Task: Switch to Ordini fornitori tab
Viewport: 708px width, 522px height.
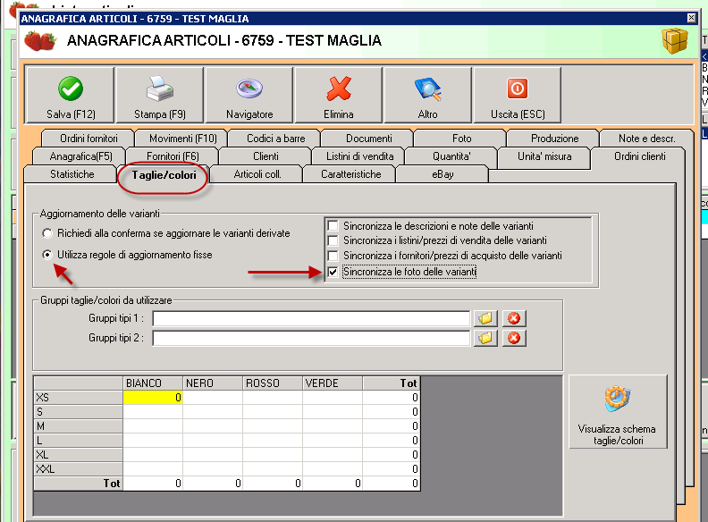Action: tap(88, 139)
